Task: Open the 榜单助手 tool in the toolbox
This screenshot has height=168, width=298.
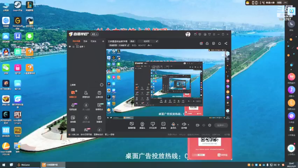Action: point(99,107)
